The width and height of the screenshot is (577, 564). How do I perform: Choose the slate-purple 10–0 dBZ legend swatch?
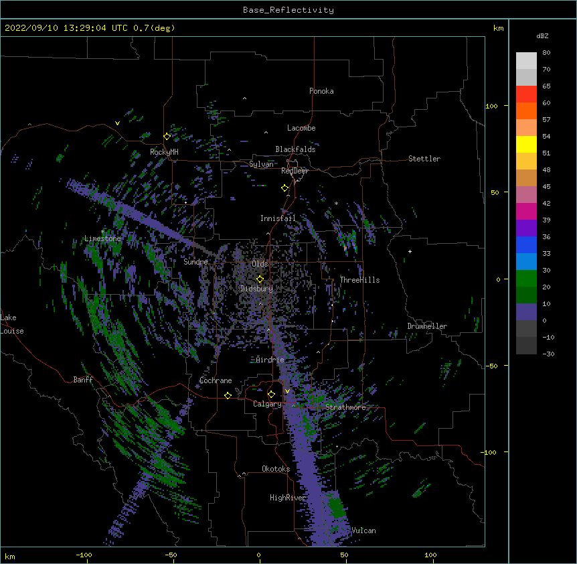click(x=526, y=312)
